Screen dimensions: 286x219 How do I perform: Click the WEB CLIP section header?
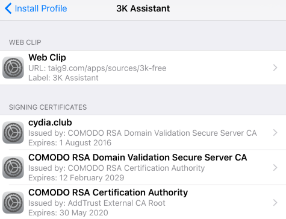[x=25, y=42]
